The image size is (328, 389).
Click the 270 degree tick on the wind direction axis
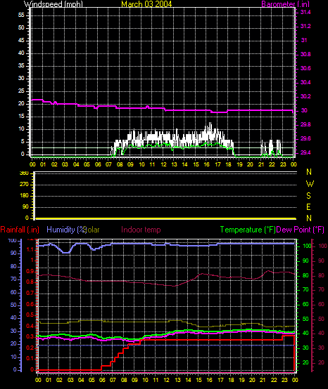25,185
